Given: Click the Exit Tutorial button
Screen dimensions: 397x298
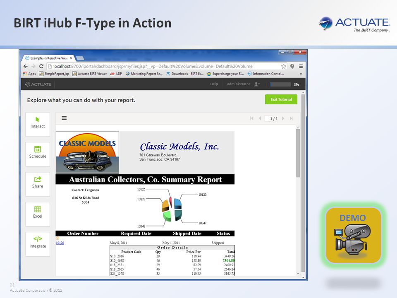Looking at the screenshot, I should pos(281,99).
